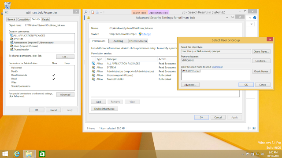The image size is (282, 158).
Task: Click the Add permission entry button
Action: click(98, 102)
